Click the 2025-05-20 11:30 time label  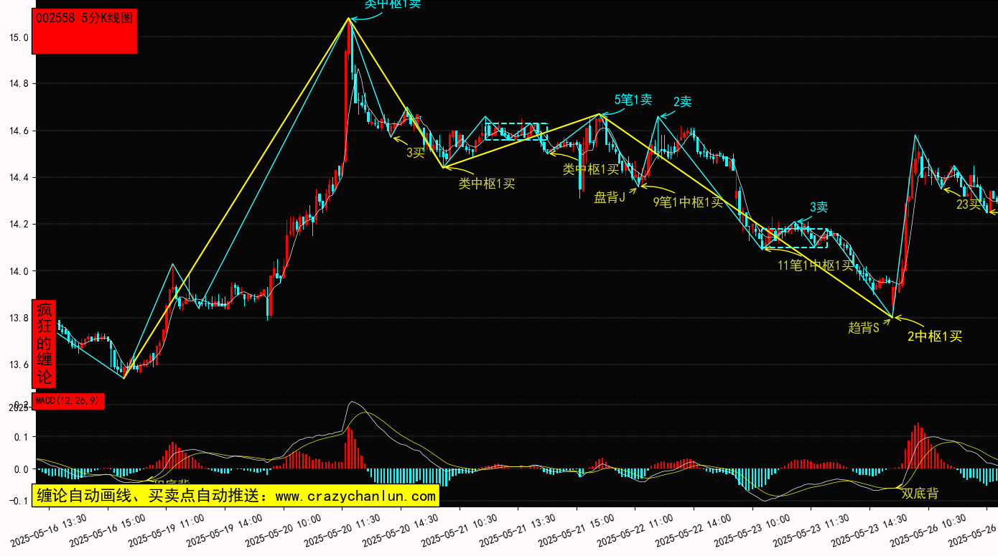pos(342,529)
